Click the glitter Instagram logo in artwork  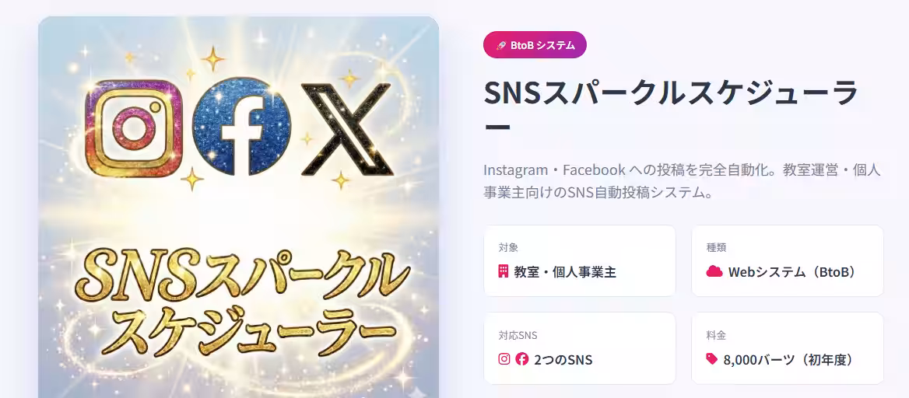(x=134, y=128)
